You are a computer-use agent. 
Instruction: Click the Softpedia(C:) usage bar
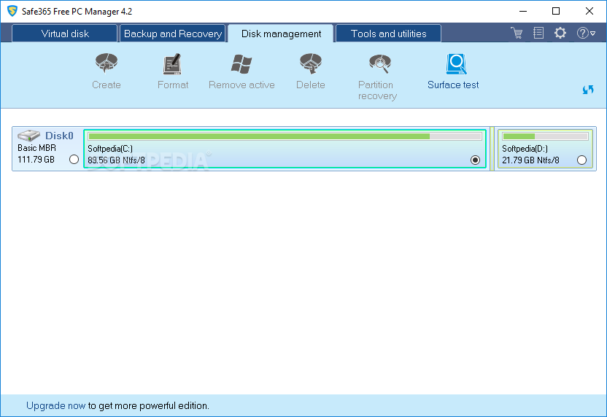285,136
